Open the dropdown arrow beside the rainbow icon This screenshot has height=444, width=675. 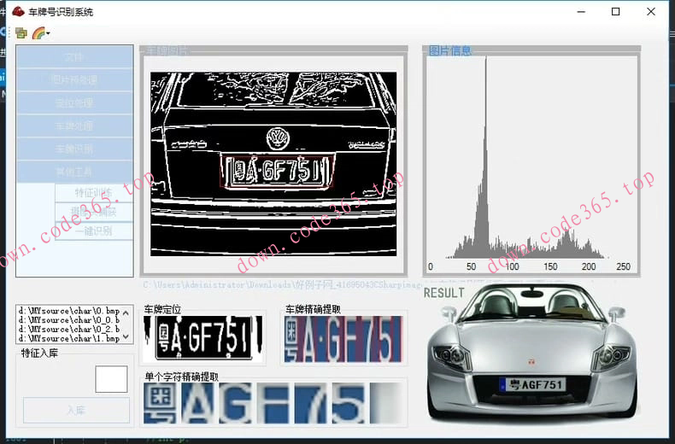(x=48, y=33)
